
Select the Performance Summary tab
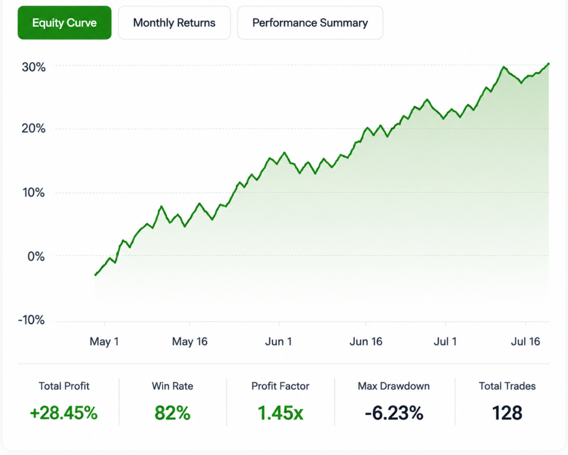point(310,23)
